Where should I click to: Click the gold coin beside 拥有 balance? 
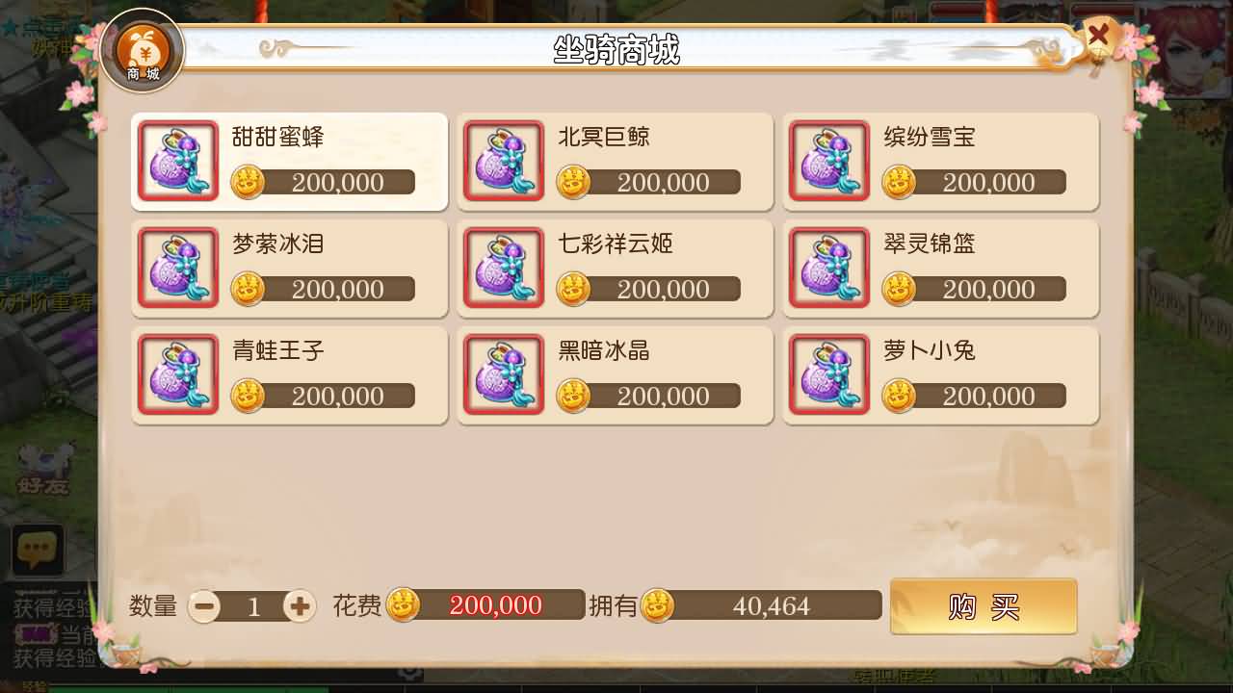(x=658, y=605)
